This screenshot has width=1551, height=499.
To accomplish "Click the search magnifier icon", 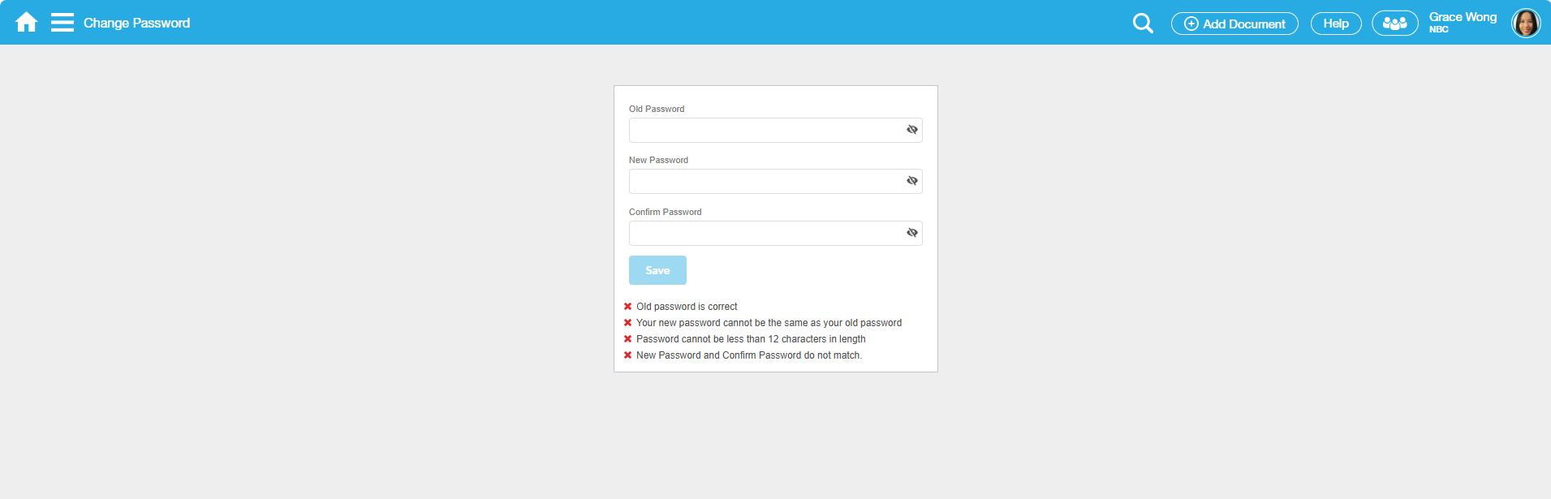I will (1143, 24).
